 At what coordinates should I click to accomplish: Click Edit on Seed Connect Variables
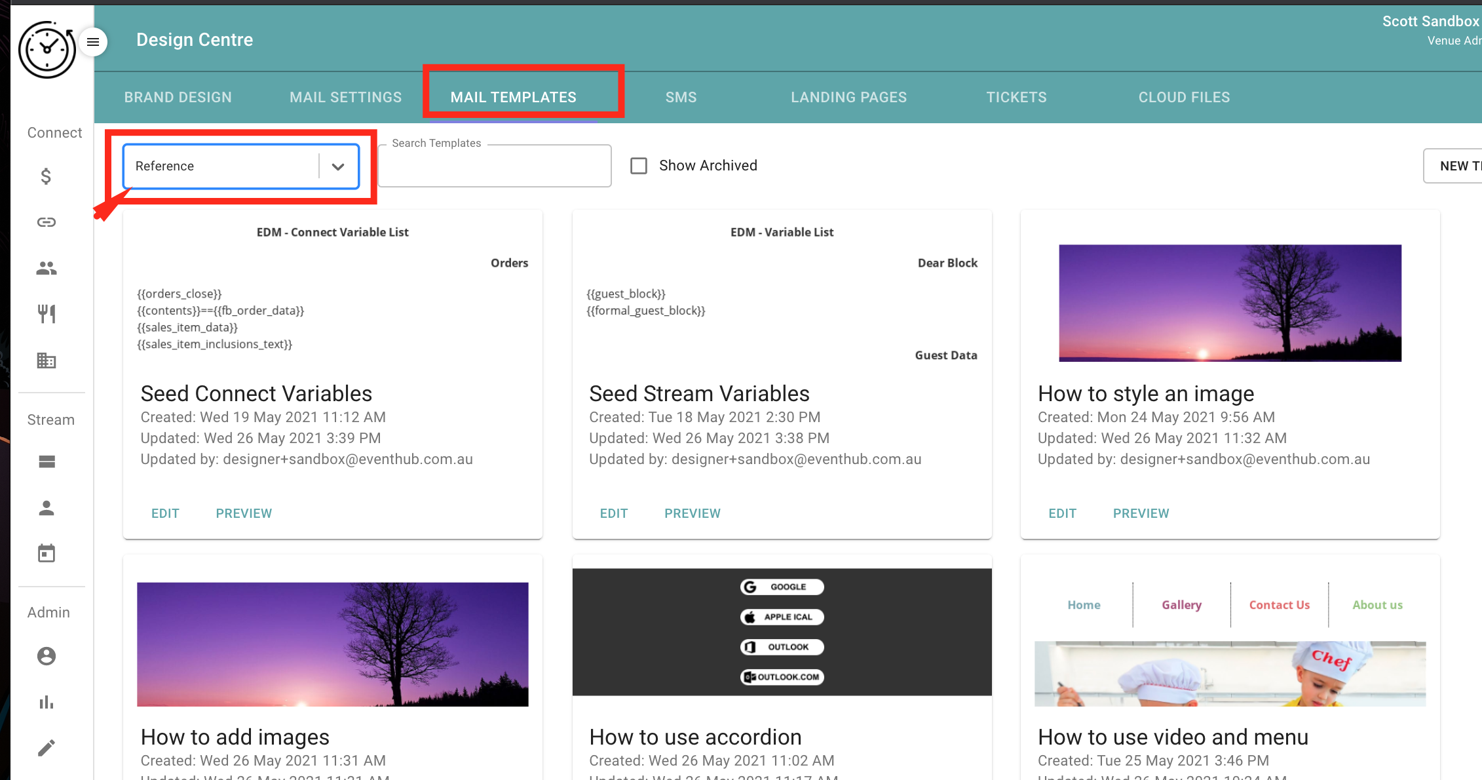pyautogui.click(x=165, y=513)
